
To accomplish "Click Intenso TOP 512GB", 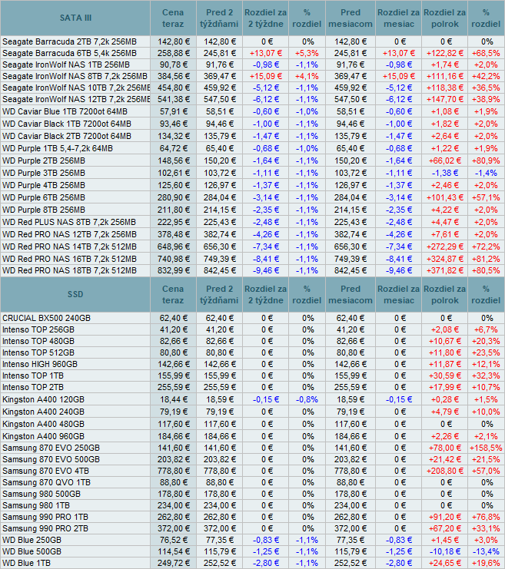I will (38, 352).
